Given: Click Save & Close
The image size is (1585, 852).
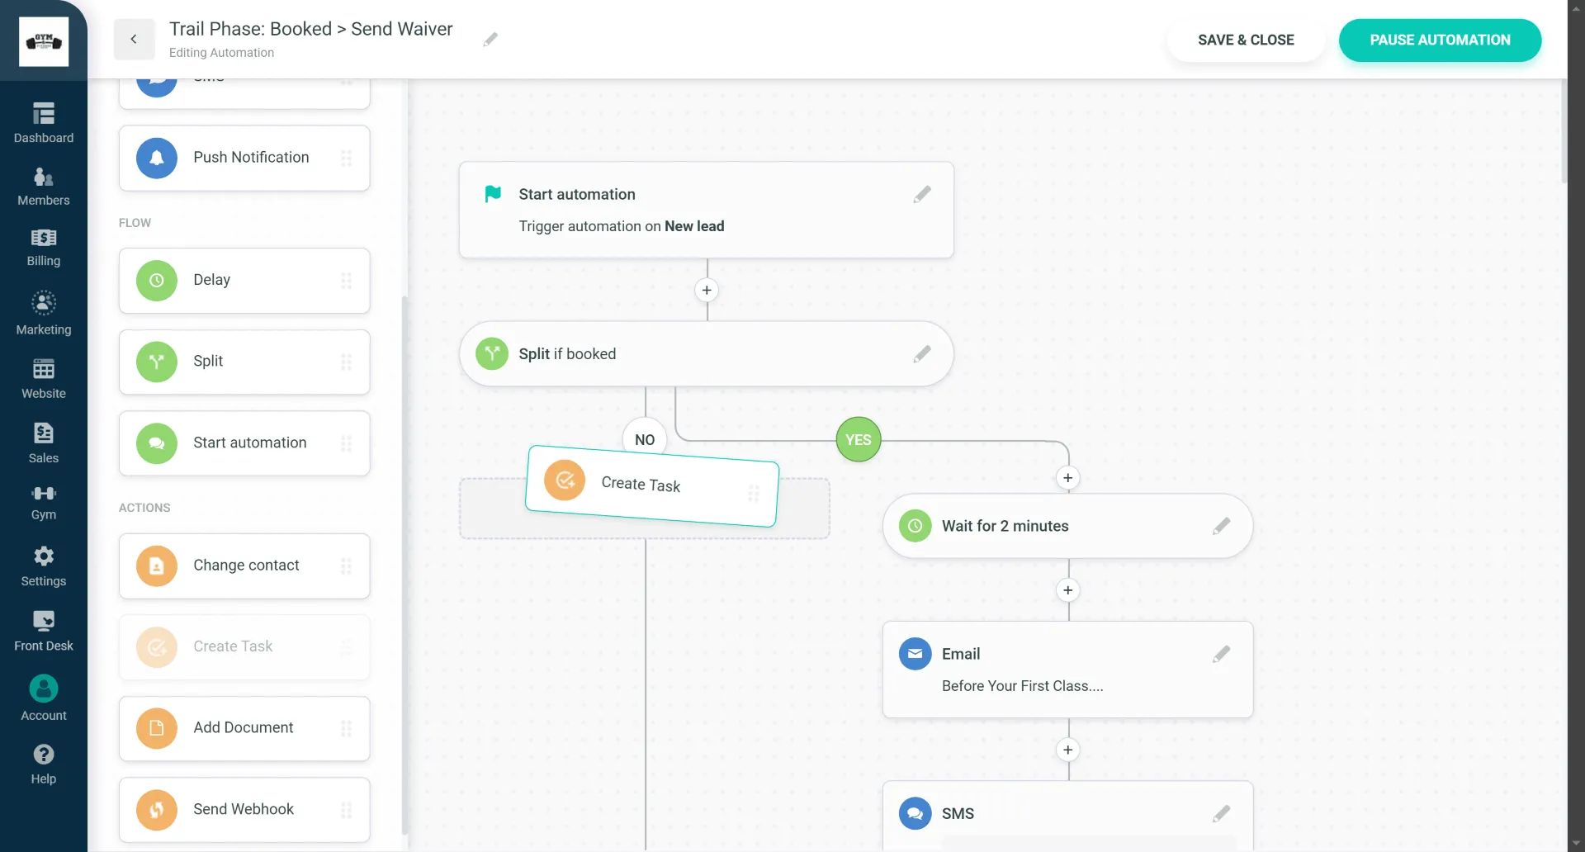Looking at the screenshot, I should [x=1246, y=40].
